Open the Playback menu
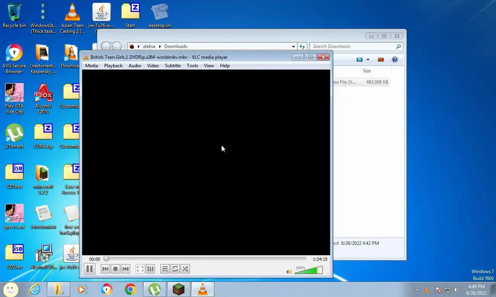Viewport: 496px width, 297px height. click(113, 66)
